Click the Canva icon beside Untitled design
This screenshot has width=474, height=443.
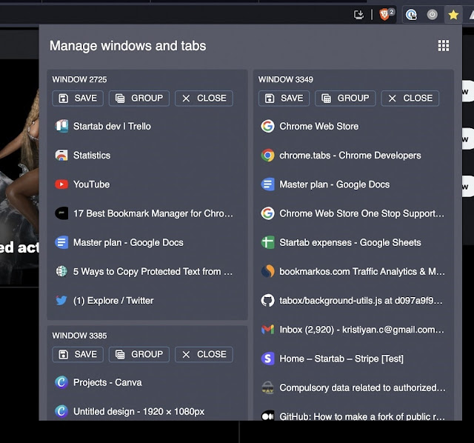(61, 411)
